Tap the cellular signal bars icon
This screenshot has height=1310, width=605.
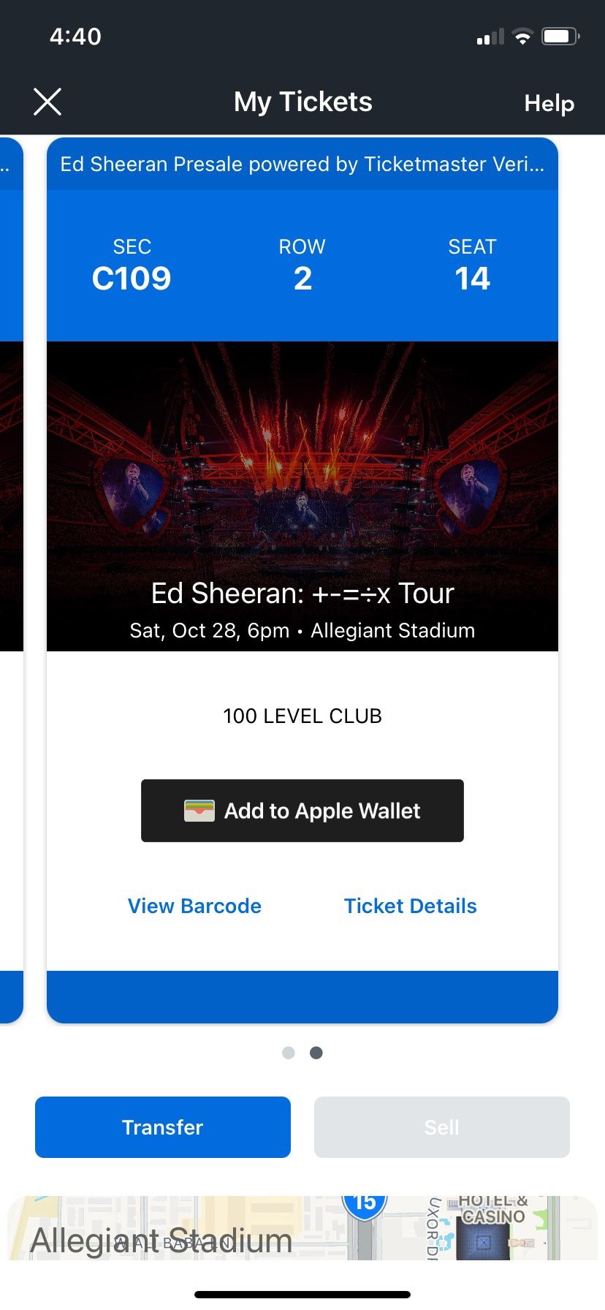(x=488, y=37)
